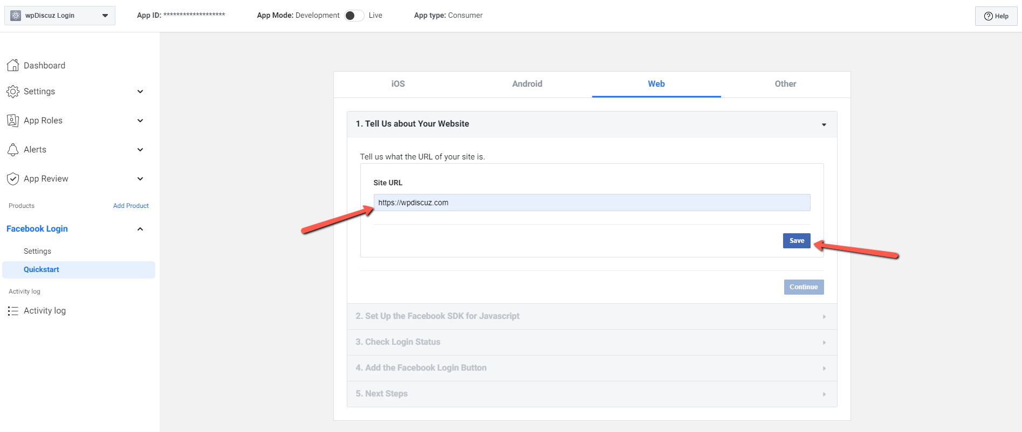Expand the Add the Facebook Login Button arrow

click(824, 368)
